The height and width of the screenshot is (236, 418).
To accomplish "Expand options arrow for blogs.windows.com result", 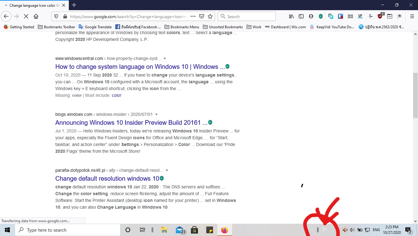I will click(x=156, y=114).
